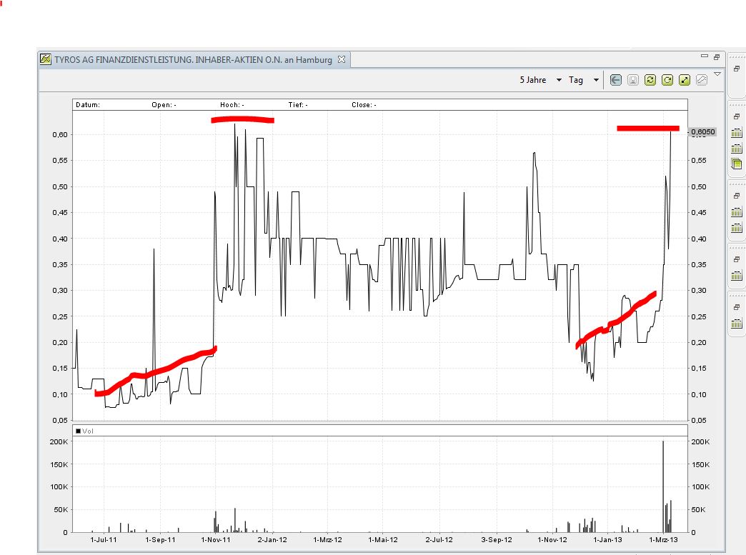Image resolution: width=746 pixels, height=555 pixels.
Task: Maximize the chart view panel
Action: pos(716,57)
